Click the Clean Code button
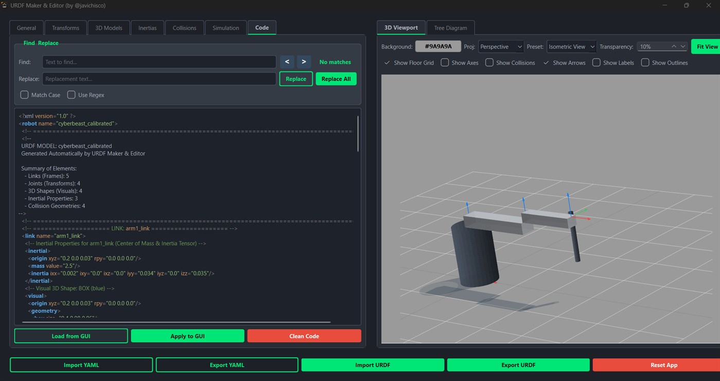Screen dimensions: 720x381 (x=304, y=336)
